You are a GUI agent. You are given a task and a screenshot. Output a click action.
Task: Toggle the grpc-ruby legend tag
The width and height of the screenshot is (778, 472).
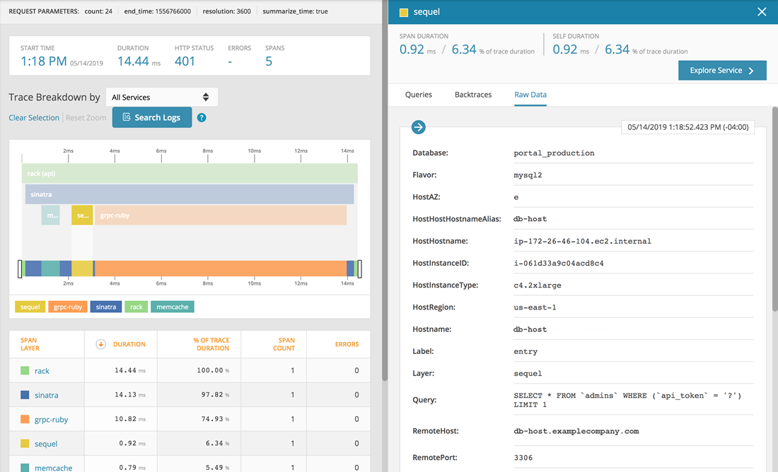point(68,307)
